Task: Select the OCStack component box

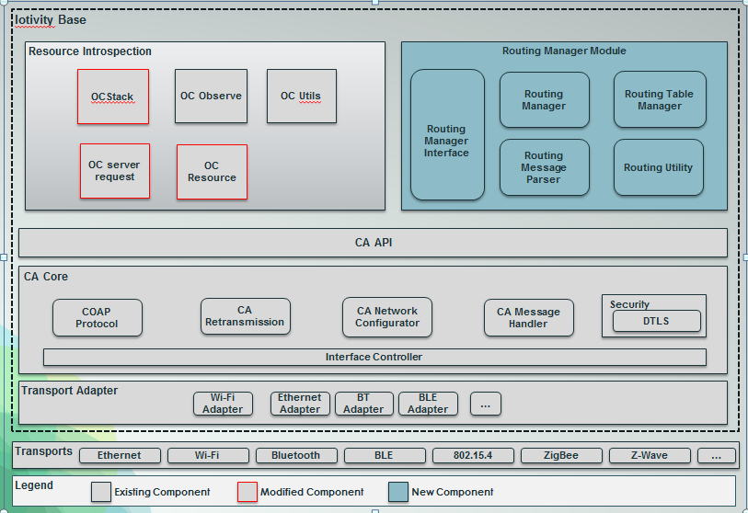Action: click(x=112, y=97)
